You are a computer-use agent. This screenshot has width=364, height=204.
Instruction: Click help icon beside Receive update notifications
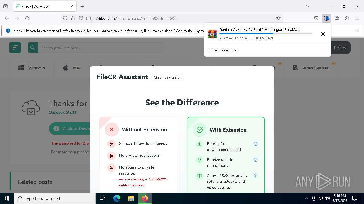point(255,160)
